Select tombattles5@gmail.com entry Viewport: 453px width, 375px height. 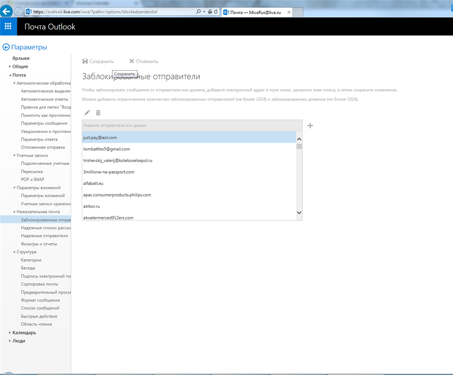pyautogui.click(x=189, y=149)
